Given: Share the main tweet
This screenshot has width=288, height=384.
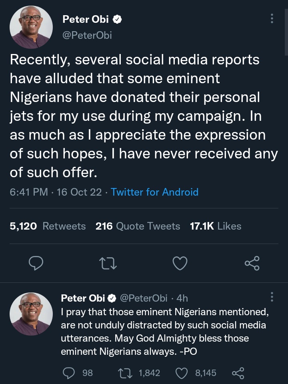Looking at the screenshot, I should [252, 263].
